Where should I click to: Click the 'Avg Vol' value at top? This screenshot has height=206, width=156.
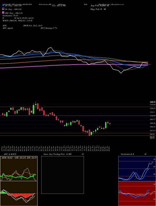tap(100, 6)
